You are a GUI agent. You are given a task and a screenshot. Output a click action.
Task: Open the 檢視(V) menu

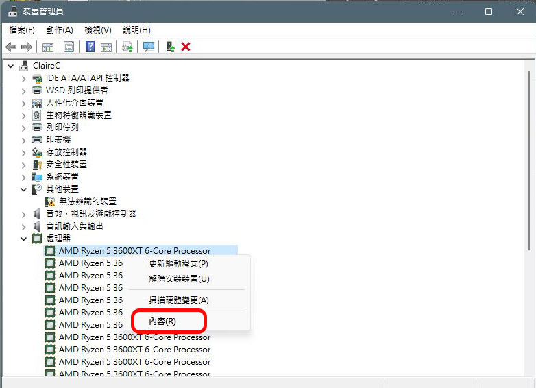click(x=98, y=30)
